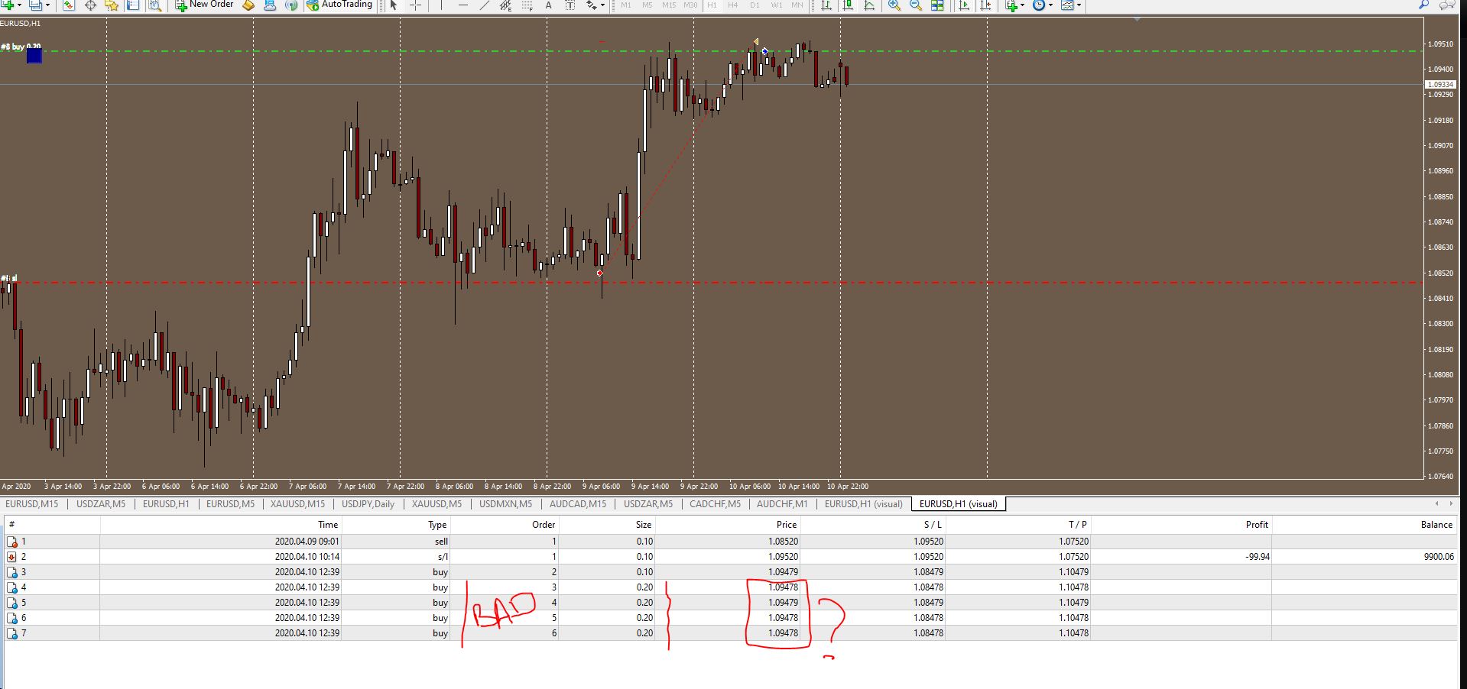Select the Crosshair tool
This screenshot has height=689, width=1467.
pos(416,5)
